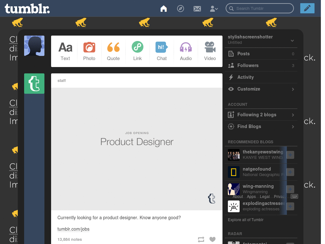Click the keyboard shortcuts icon
325x244 pixels.
tap(294, 196)
